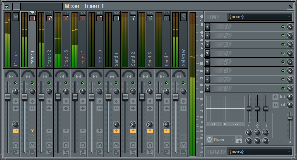This screenshot has width=297, height=160.
Task: Toggle the green mute LED on Send 4
Action: tap(166, 83)
